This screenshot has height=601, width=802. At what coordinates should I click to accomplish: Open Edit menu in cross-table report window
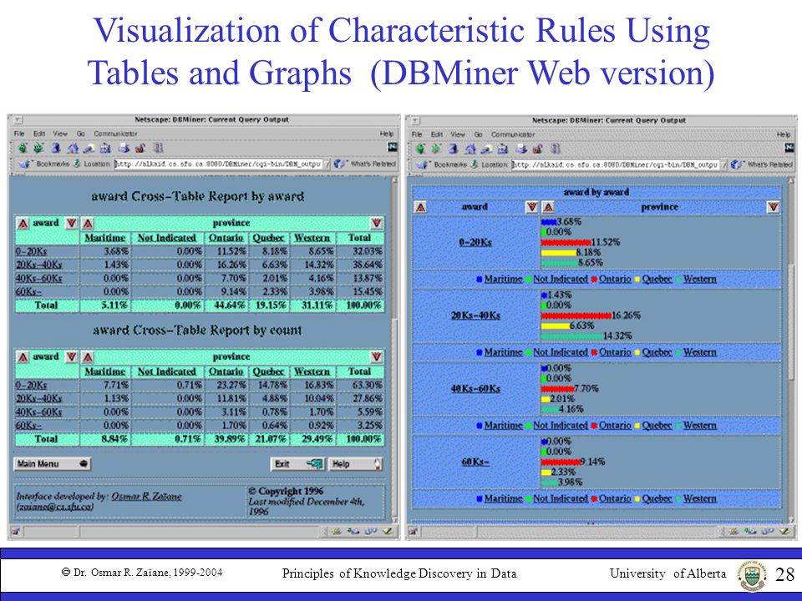pos(39,134)
